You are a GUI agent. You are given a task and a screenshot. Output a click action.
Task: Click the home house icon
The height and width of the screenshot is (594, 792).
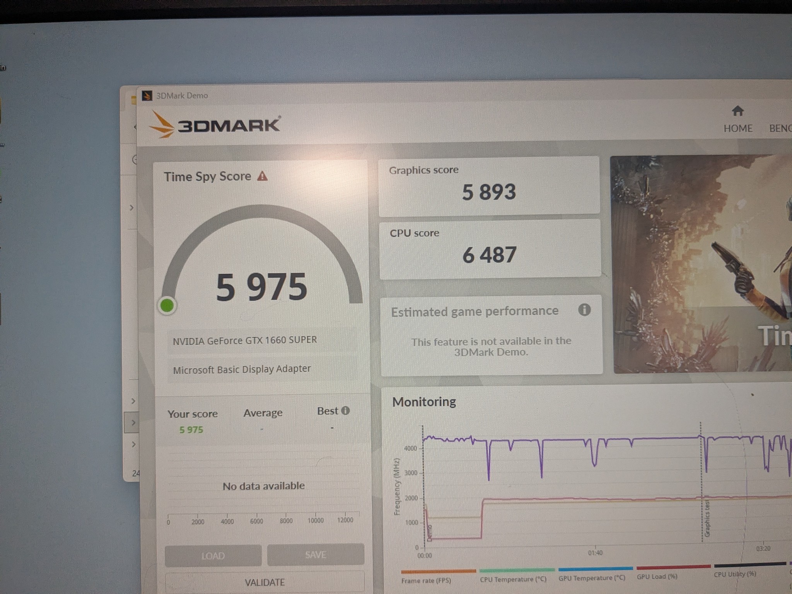click(738, 111)
